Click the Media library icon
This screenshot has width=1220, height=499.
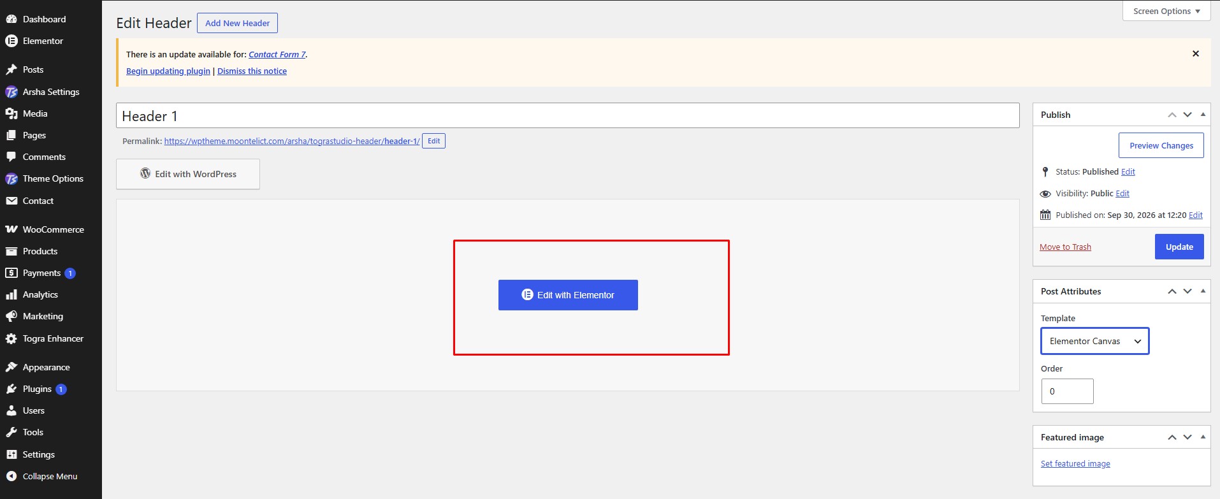click(11, 113)
